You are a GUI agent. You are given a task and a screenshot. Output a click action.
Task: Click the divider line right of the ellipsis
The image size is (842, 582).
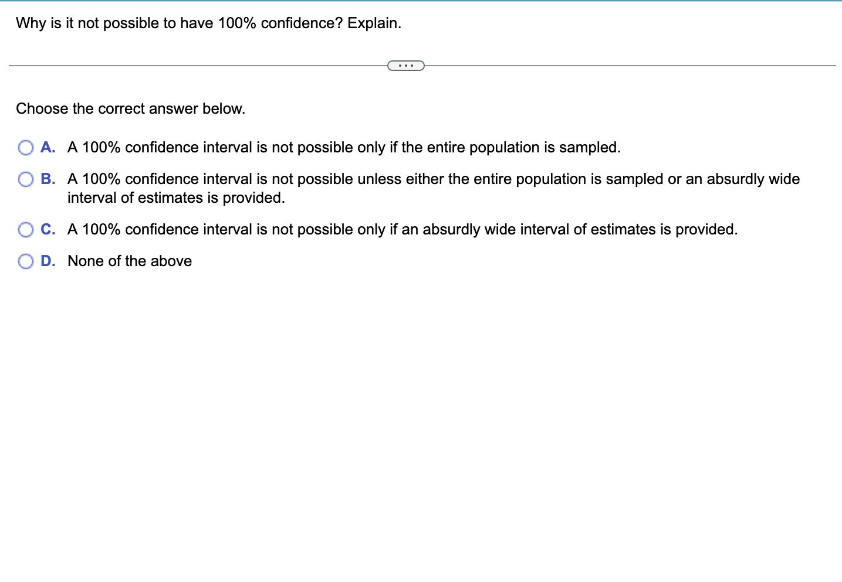tap(630, 66)
